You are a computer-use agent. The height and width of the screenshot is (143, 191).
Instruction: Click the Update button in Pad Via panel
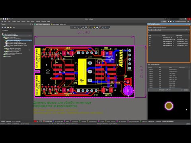tap(186, 90)
